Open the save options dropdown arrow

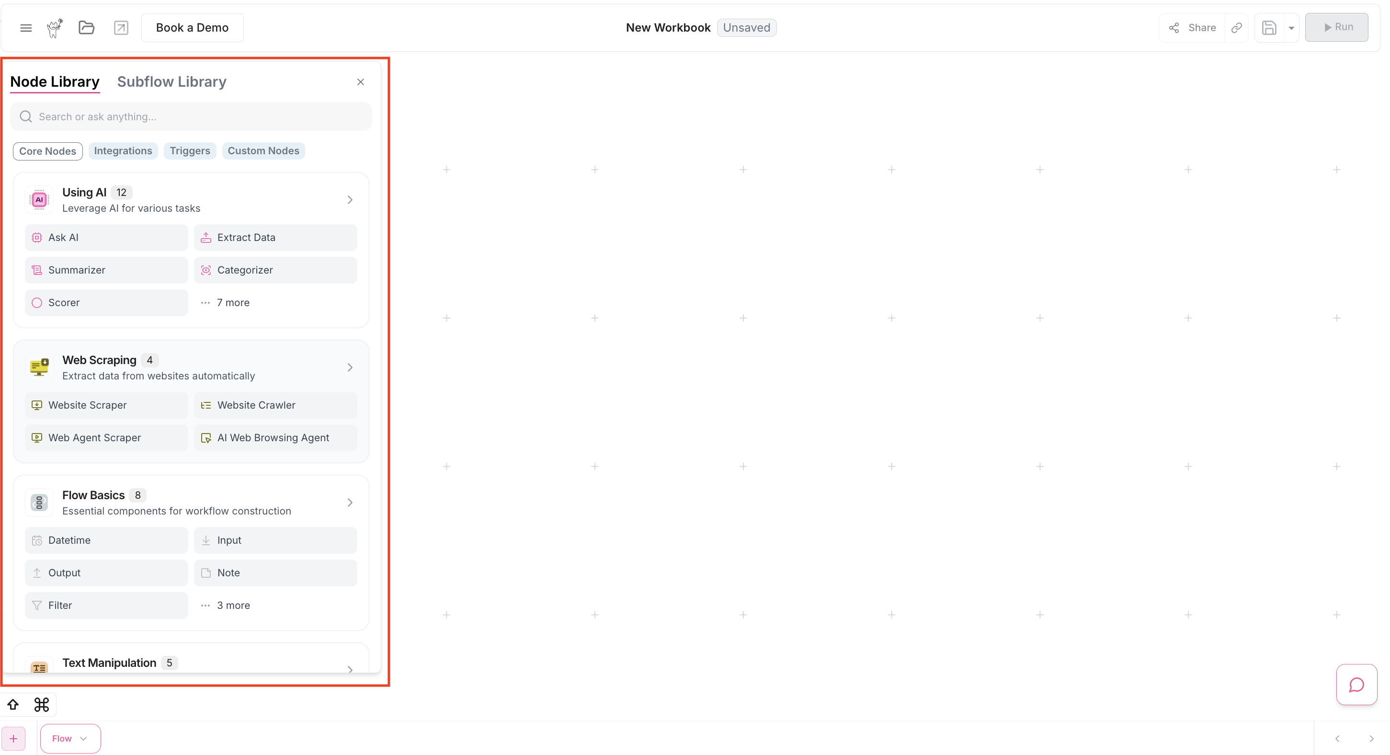pos(1291,28)
